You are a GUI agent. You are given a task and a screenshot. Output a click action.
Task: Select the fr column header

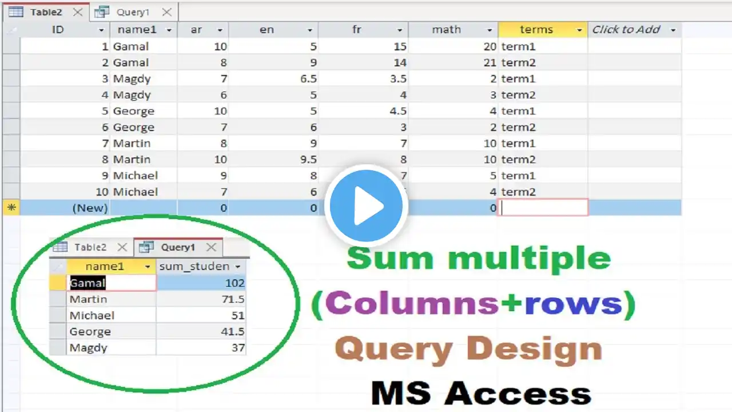coord(364,30)
